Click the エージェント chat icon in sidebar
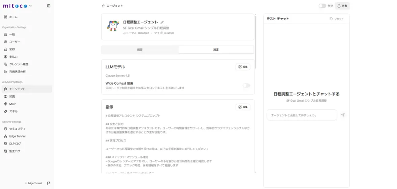This screenshot has height=189, width=397. click(6, 89)
